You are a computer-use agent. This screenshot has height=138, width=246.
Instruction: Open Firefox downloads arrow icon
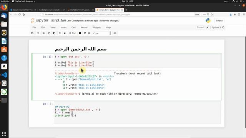point(231,15)
